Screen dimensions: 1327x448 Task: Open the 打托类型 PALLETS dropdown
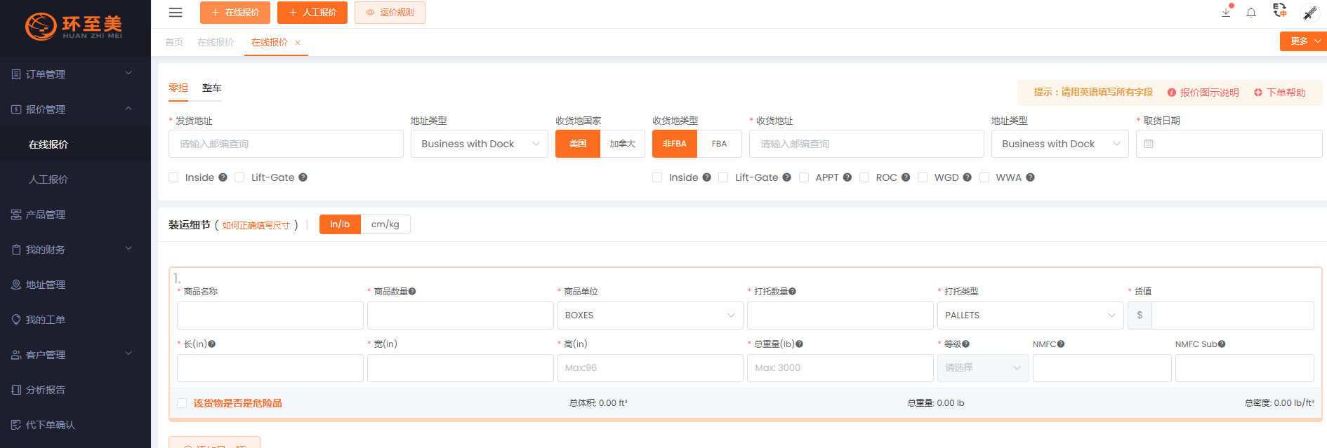pos(1030,315)
